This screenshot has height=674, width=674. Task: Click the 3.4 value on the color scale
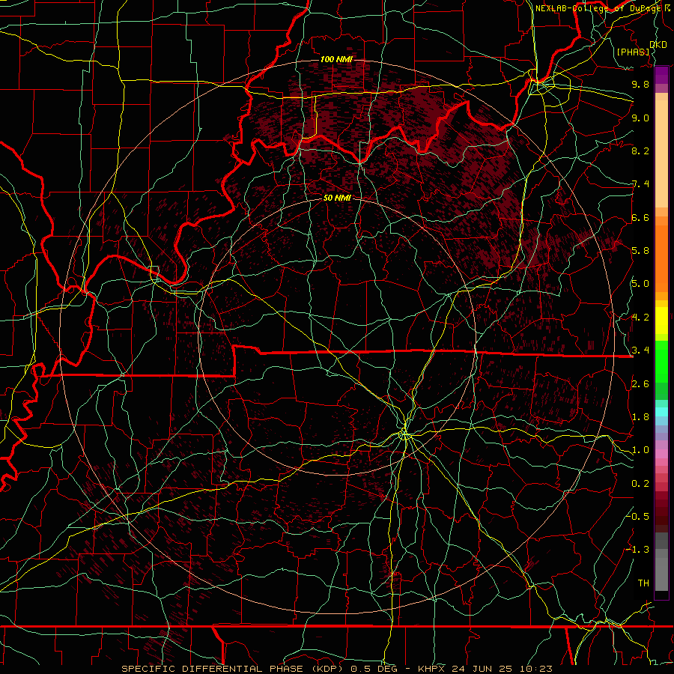point(640,350)
